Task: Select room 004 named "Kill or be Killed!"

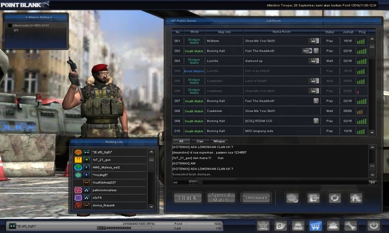Action: [x=257, y=71]
